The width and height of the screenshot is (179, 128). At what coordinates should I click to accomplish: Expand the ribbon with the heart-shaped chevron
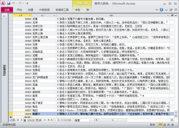tap(157, 10)
